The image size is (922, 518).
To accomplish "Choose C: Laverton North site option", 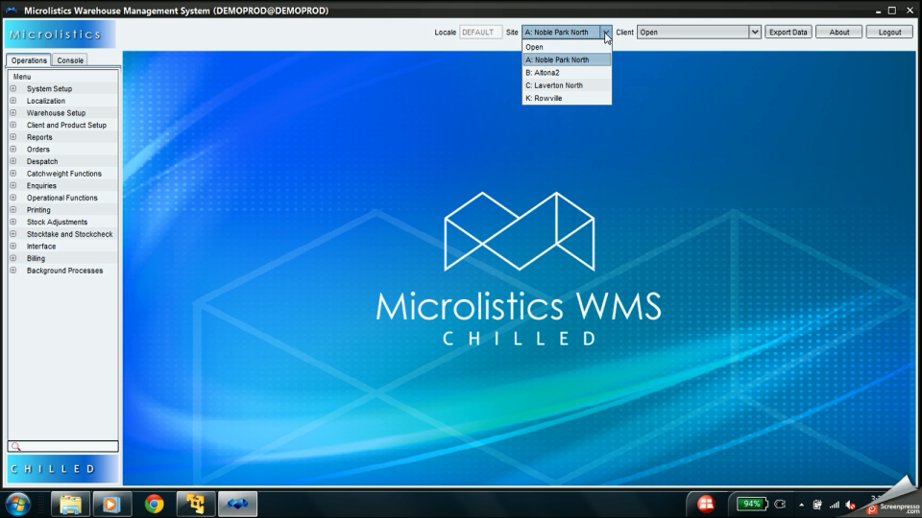I will (567, 85).
